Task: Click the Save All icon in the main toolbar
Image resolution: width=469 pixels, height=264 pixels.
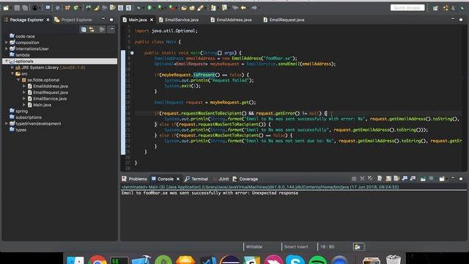Action: pos(25,8)
